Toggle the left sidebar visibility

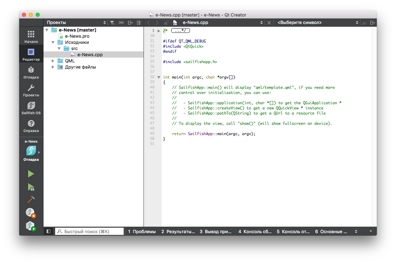click(x=49, y=231)
